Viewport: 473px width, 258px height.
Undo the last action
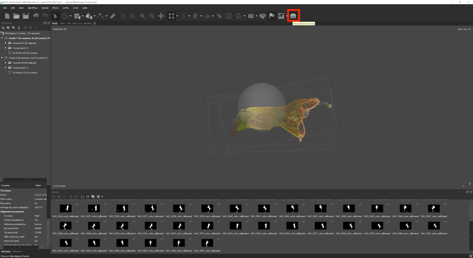(x=36, y=16)
